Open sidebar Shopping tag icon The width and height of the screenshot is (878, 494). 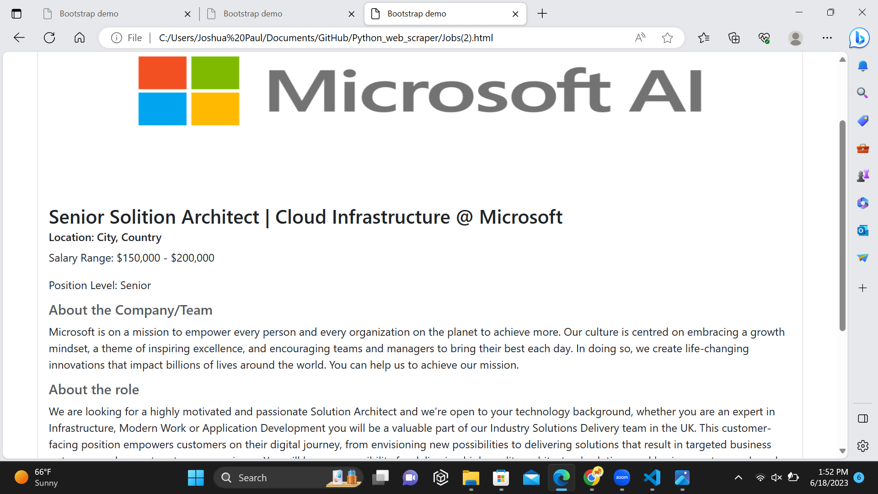tap(862, 121)
